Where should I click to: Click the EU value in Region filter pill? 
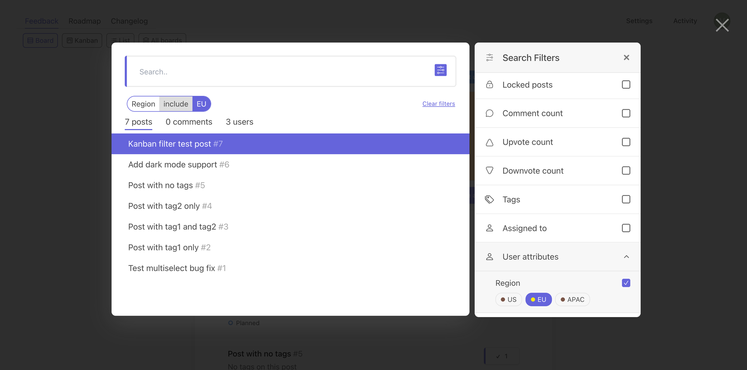tap(201, 104)
